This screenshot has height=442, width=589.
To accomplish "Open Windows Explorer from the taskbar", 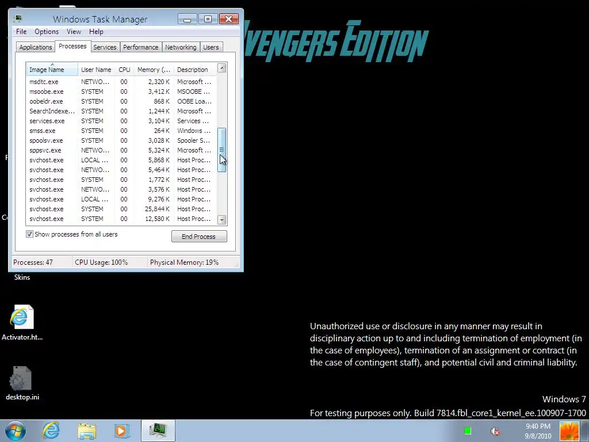I will pos(87,430).
